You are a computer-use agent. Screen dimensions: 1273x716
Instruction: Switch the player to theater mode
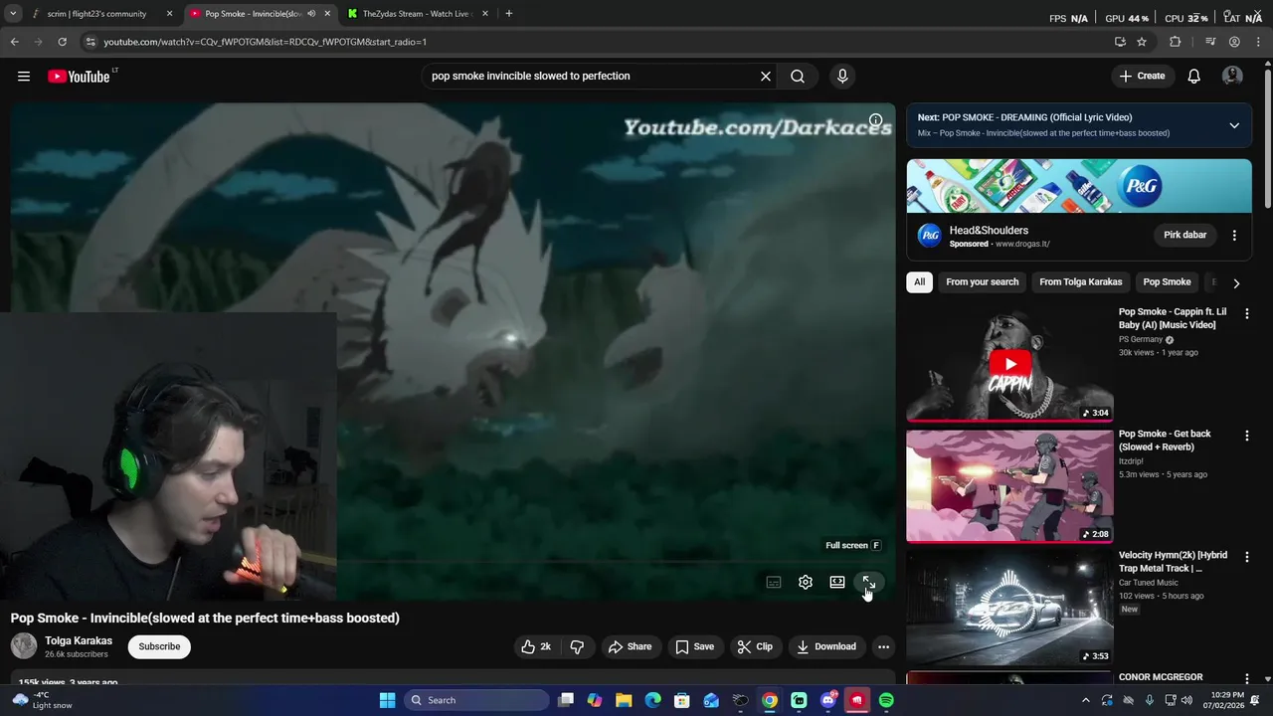[x=837, y=583]
